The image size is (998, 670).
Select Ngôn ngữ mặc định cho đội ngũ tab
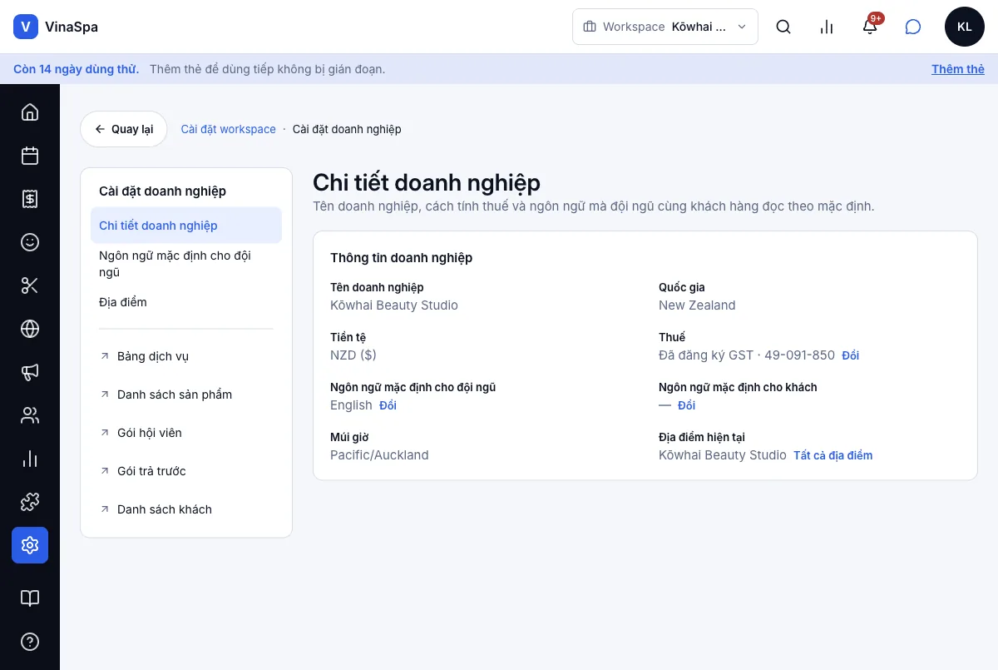(186, 264)
